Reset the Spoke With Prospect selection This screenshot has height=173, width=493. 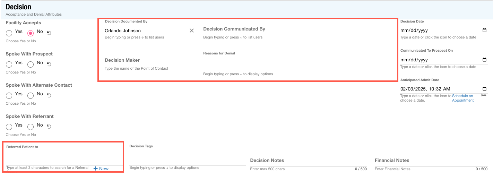49,64
